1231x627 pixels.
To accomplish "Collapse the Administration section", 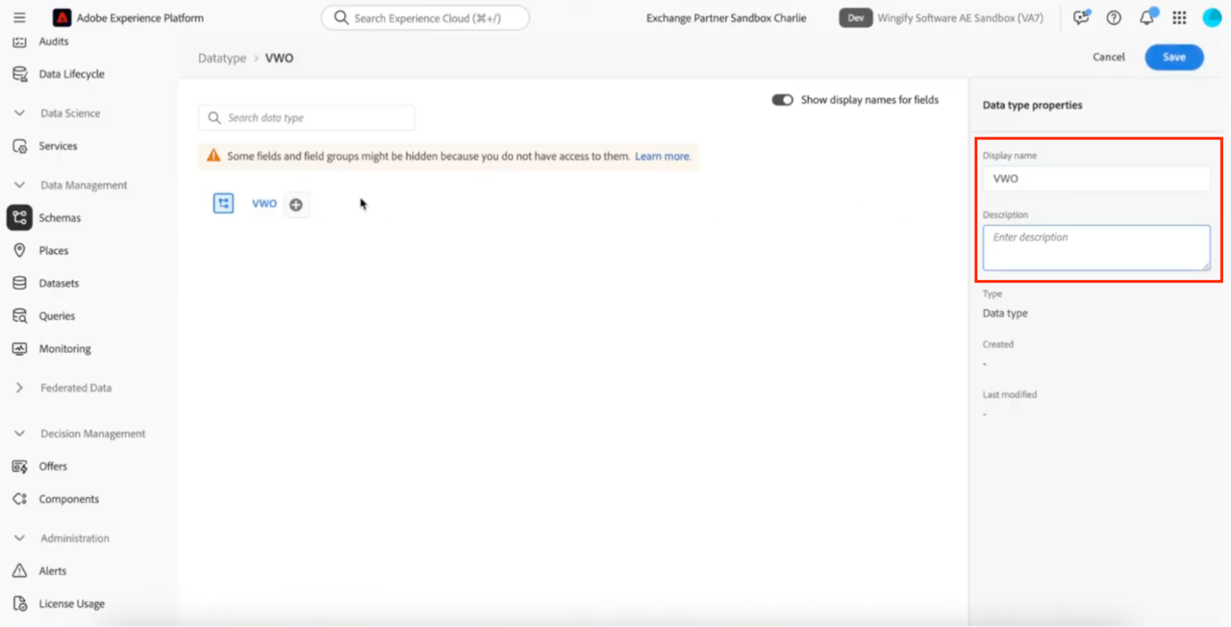I will point(20,538).
